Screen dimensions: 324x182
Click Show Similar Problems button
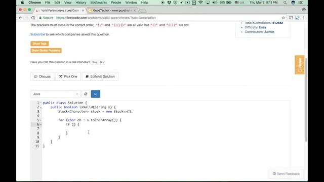[x=46, y=51]
